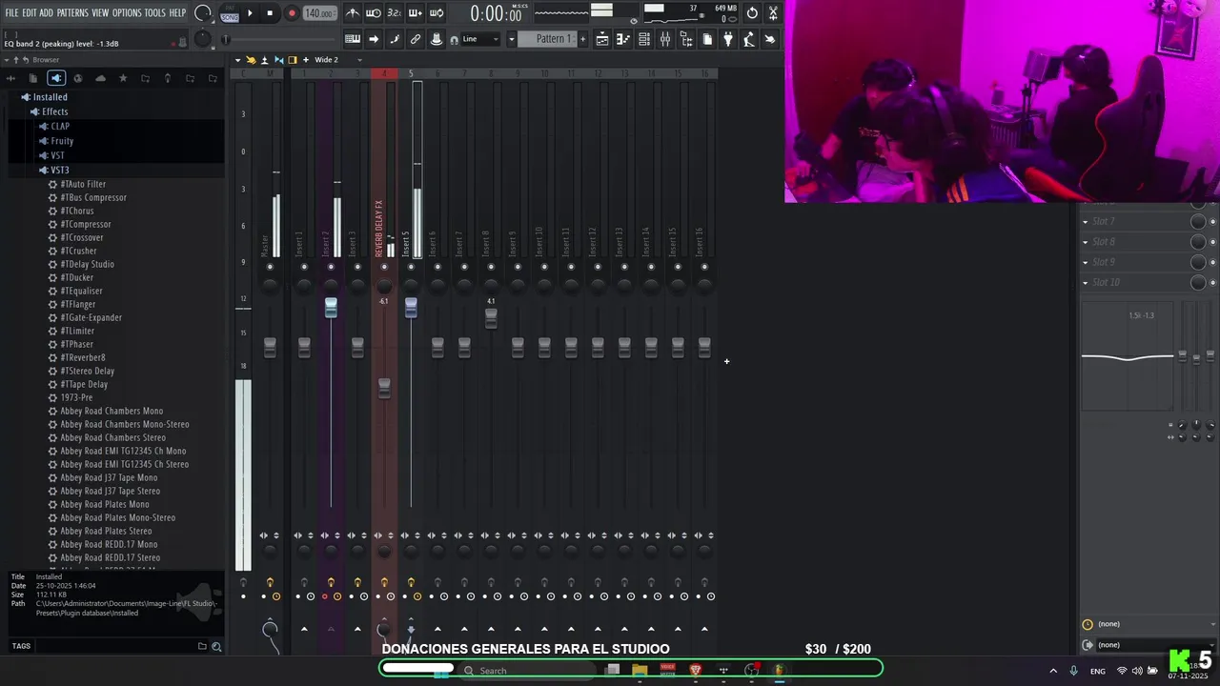Click the one-click audio recording scissors icon
Viewport: 1220px width, 686px height.
pos(773,13)
